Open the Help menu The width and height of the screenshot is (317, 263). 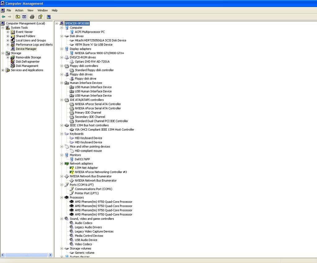pyautogui.click(x=54, y=10)
